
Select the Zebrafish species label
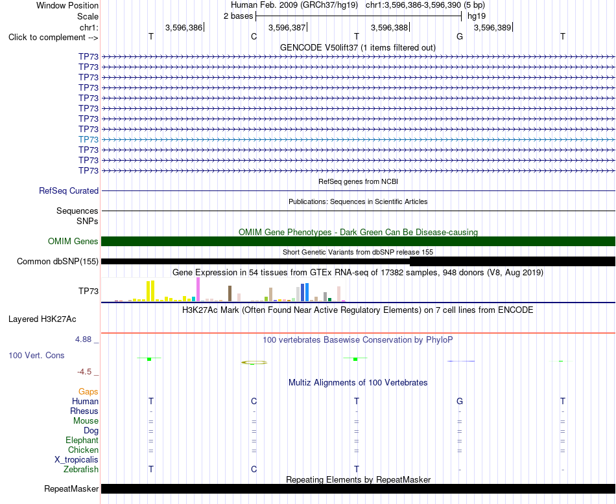click(81, 470)
